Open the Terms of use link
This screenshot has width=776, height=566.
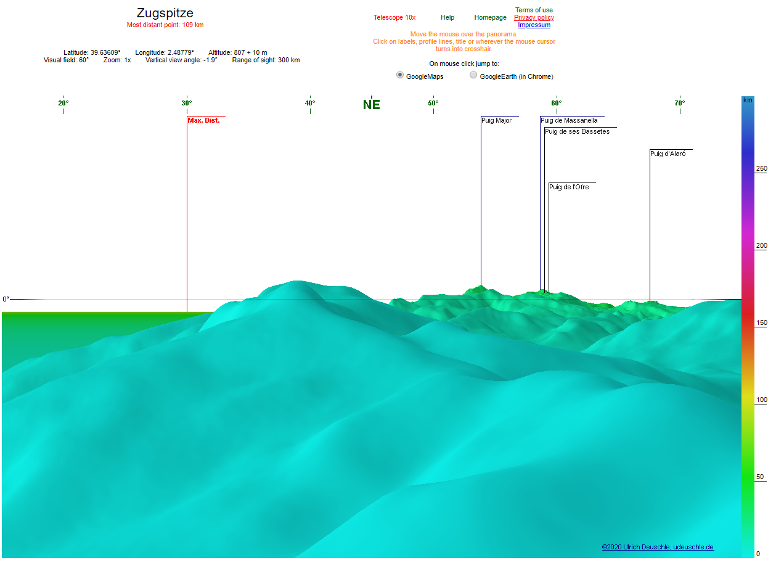click(x=534, y=10)
